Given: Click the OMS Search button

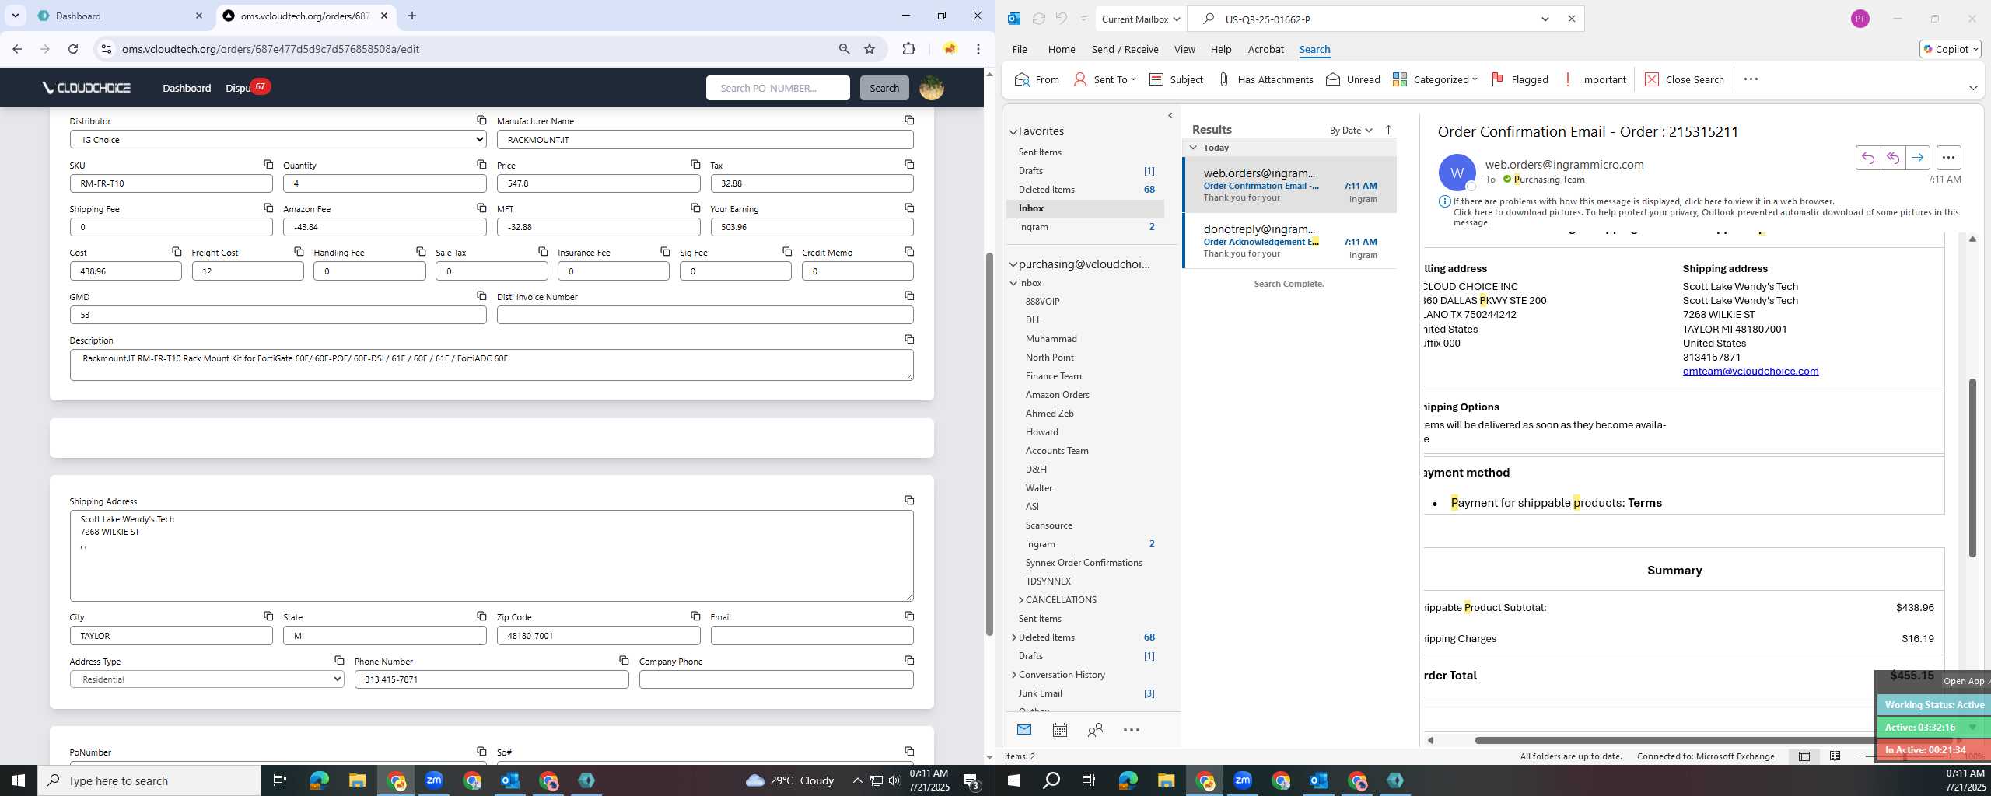Looking at the screenshot, I should [x=884, y=88].
